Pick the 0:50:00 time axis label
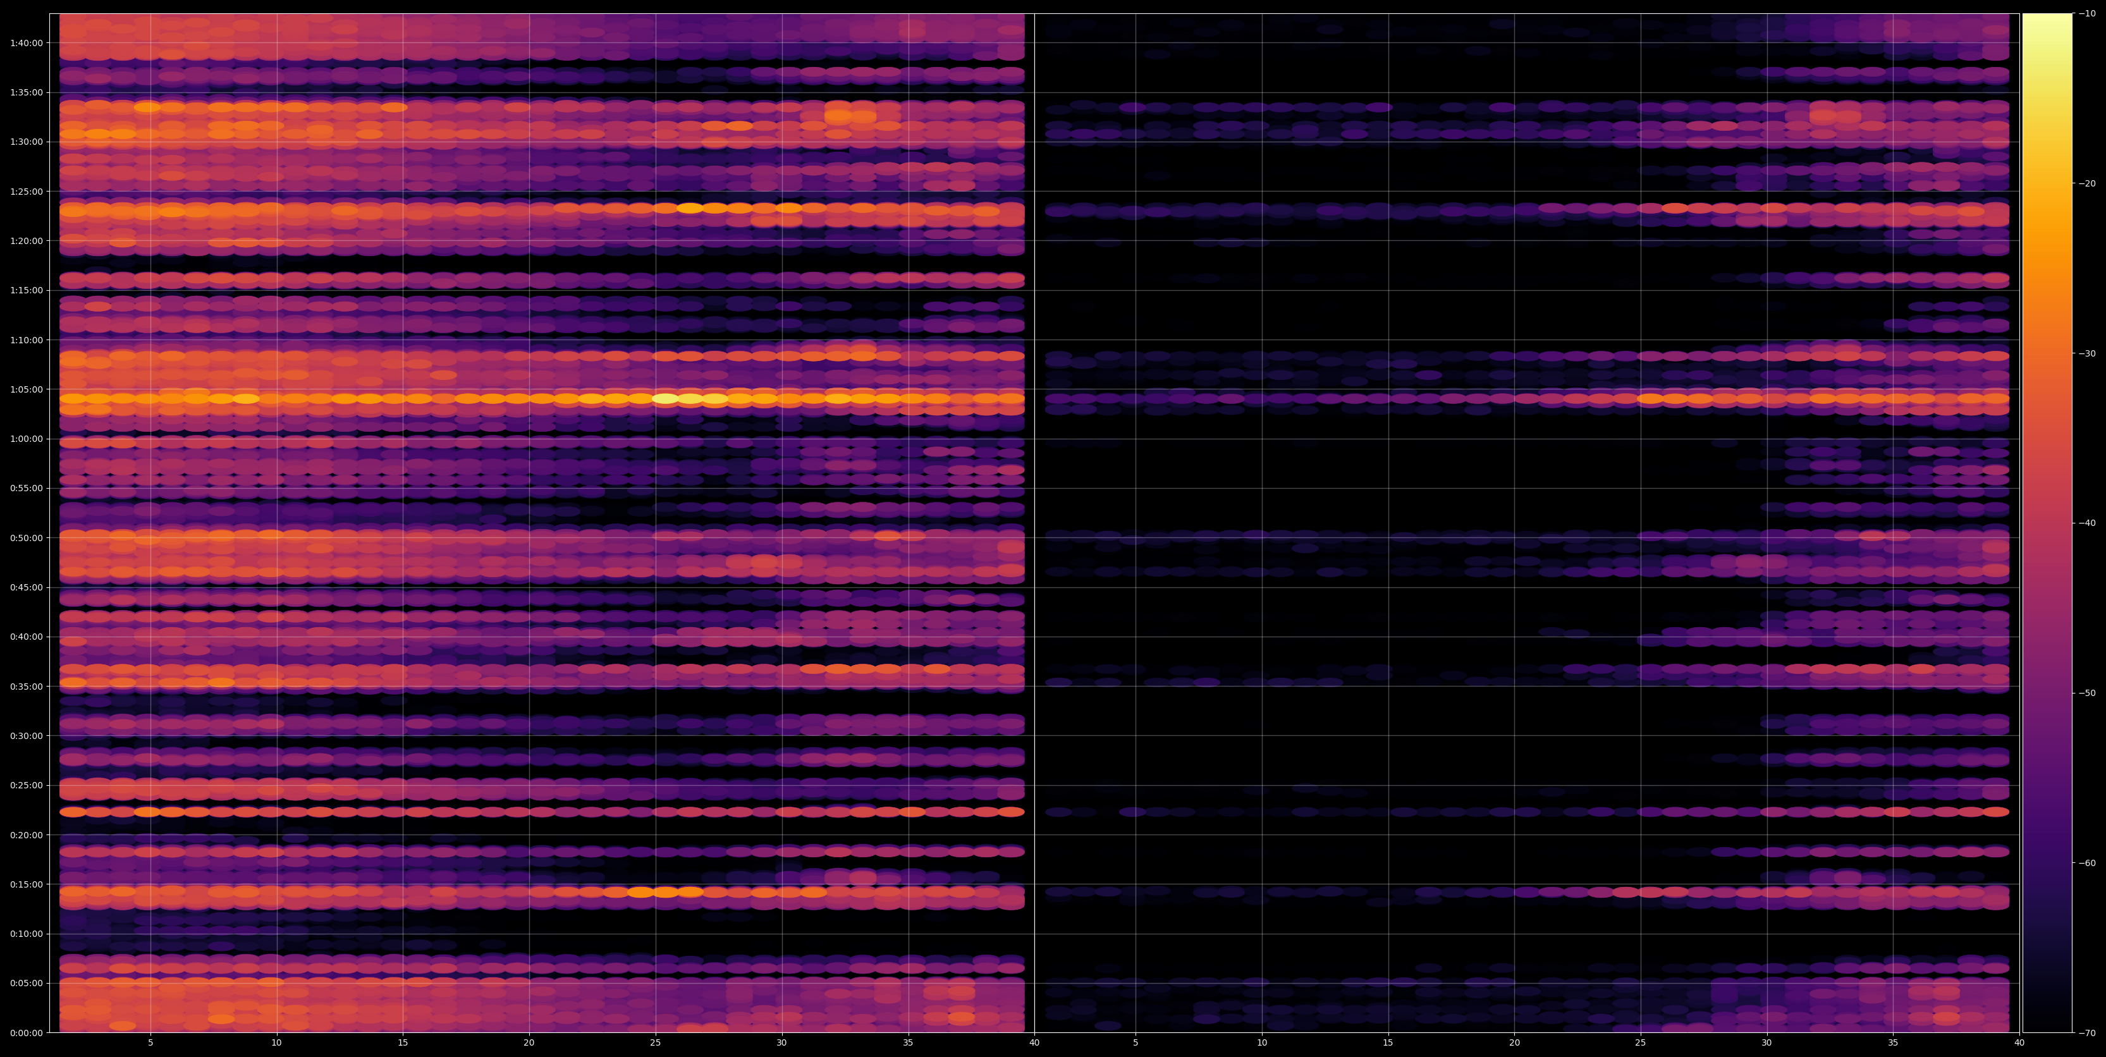Image resolution: width=2106 pixels, height=1057 pixels. [26, 538]
